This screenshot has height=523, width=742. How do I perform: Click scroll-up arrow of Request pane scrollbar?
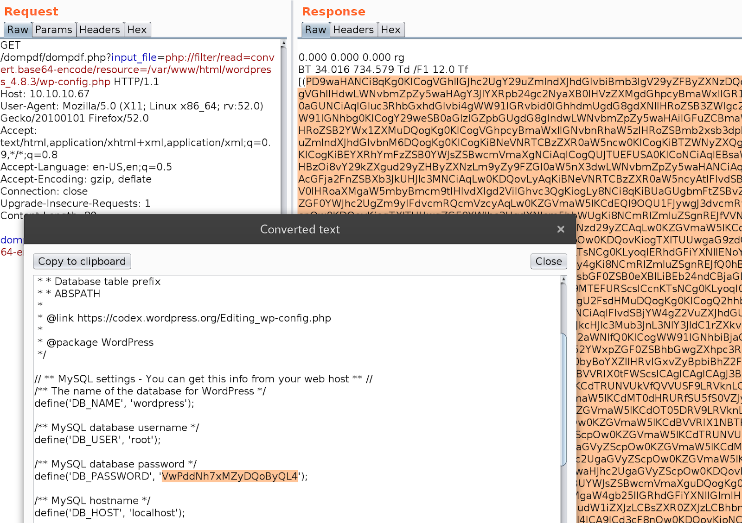click(283, 43)
